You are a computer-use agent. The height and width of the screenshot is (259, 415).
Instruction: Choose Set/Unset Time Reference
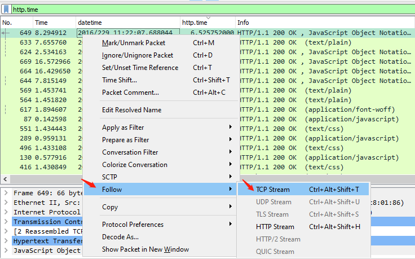pyautogui.click(x=140, y=68)
